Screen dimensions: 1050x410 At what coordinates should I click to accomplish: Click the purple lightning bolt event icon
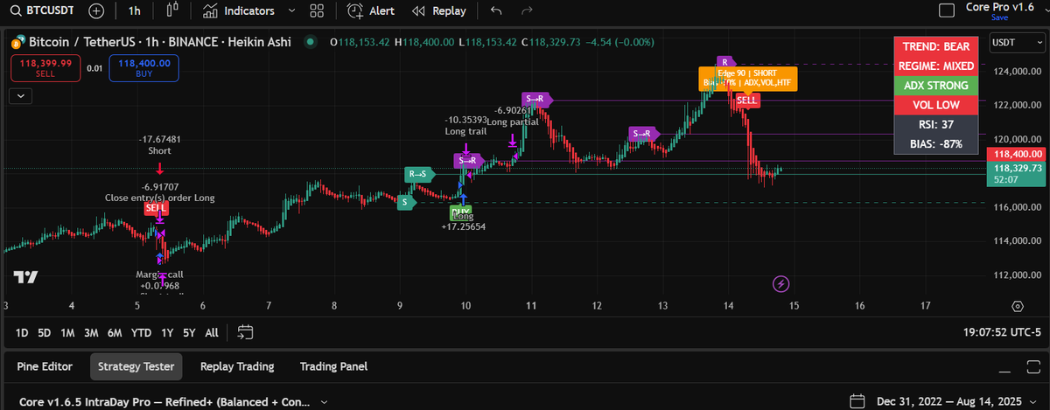pos(781,283)
